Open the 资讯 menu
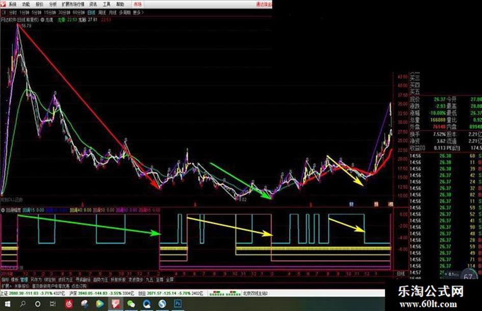482x311 pixels. [x=93, y=4]
